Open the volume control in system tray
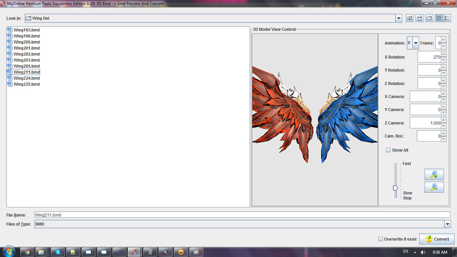This screenshot has width=457, height=257. (423, 252)
